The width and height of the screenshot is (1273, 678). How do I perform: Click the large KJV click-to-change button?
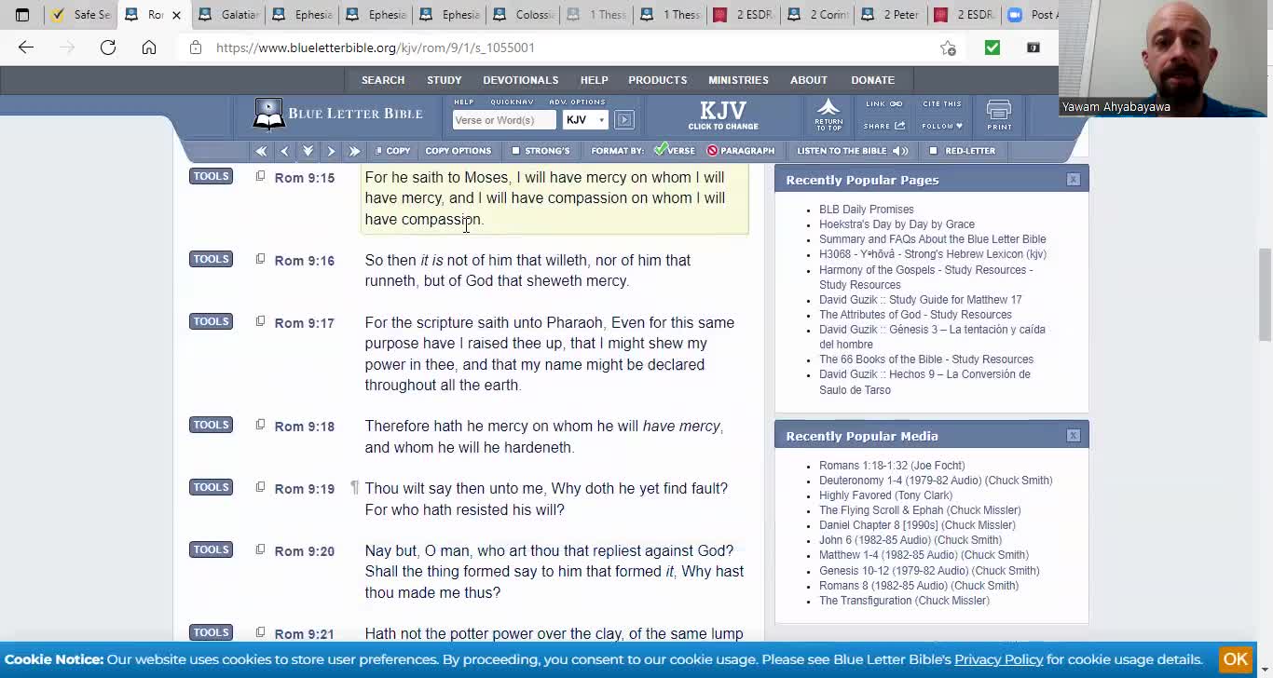(x=723, y=115)
